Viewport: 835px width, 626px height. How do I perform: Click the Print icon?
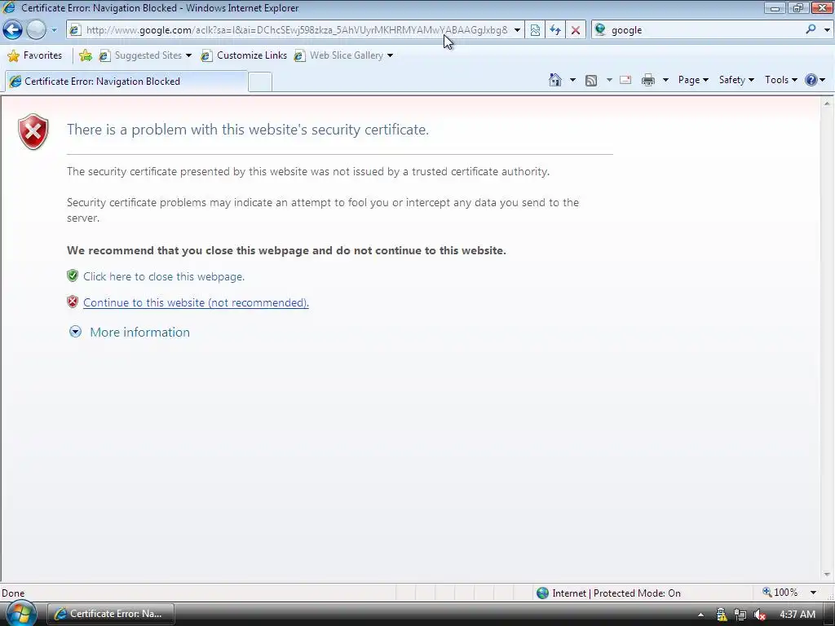click(x=648, y=81)
